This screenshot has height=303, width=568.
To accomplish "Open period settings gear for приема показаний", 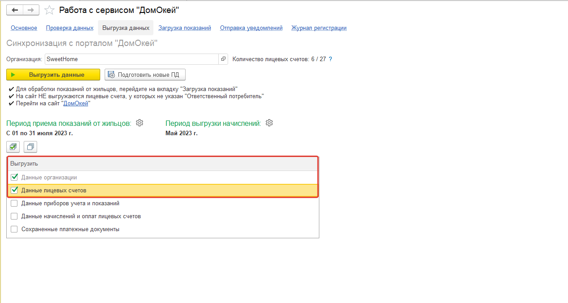I will coord(140,123).
